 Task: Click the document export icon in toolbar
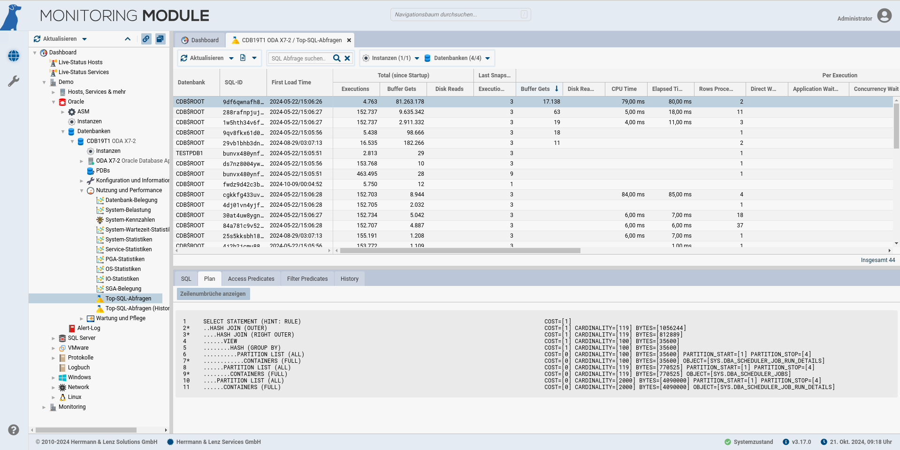point(243,58)
